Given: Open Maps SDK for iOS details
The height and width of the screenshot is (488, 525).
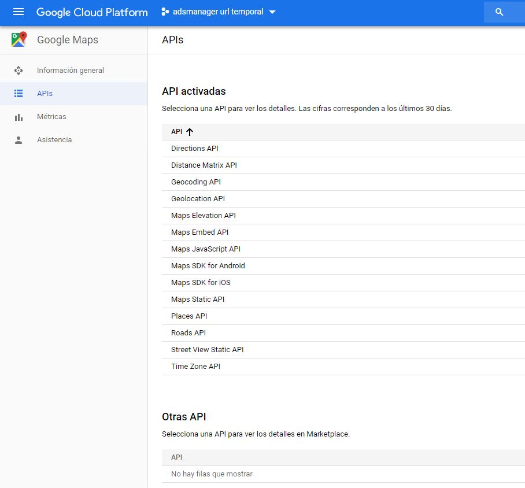Looking at the screenshot, I should tap(201, 282).
